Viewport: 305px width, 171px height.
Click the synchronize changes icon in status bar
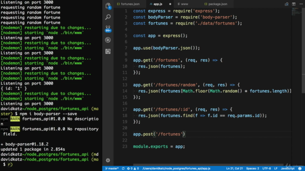[123, 169]
